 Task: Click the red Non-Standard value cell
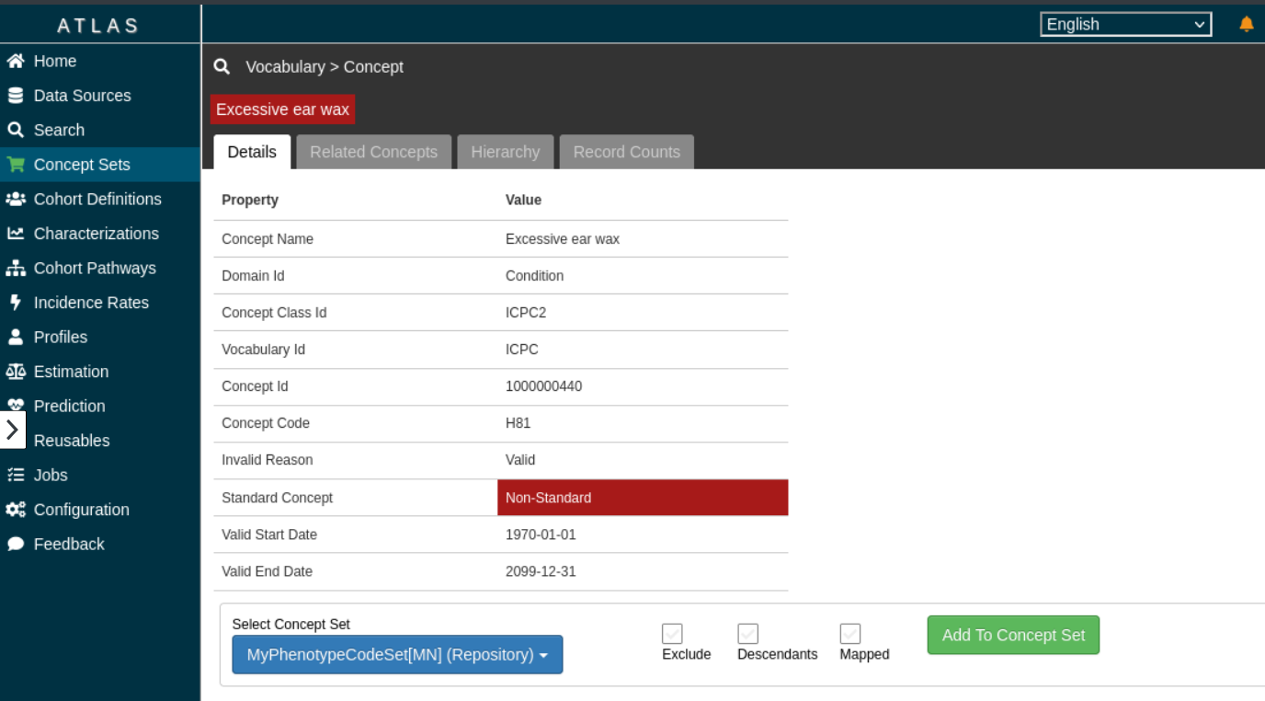point(642,498)
